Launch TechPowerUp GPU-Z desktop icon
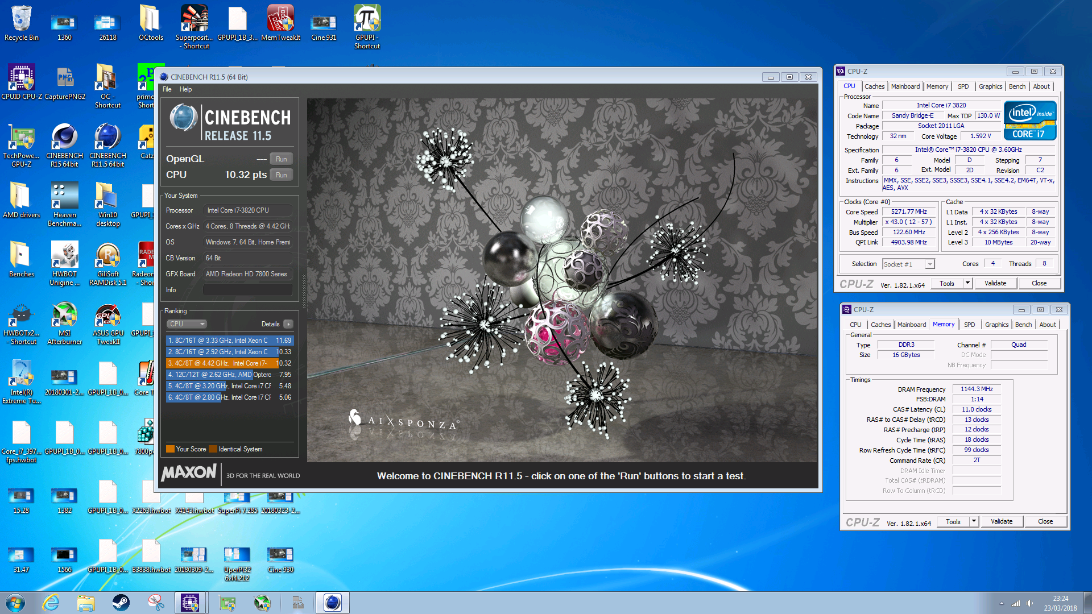This screenshot has width=1092, height=614. pyautogui.click(x=21, y=145)
